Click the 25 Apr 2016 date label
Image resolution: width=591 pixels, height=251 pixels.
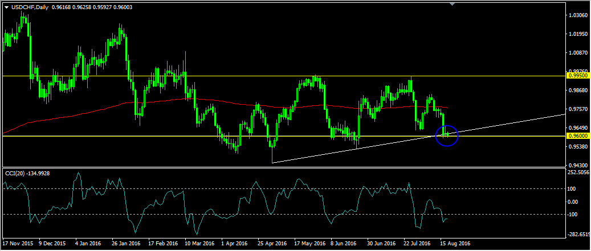(272, 244)
